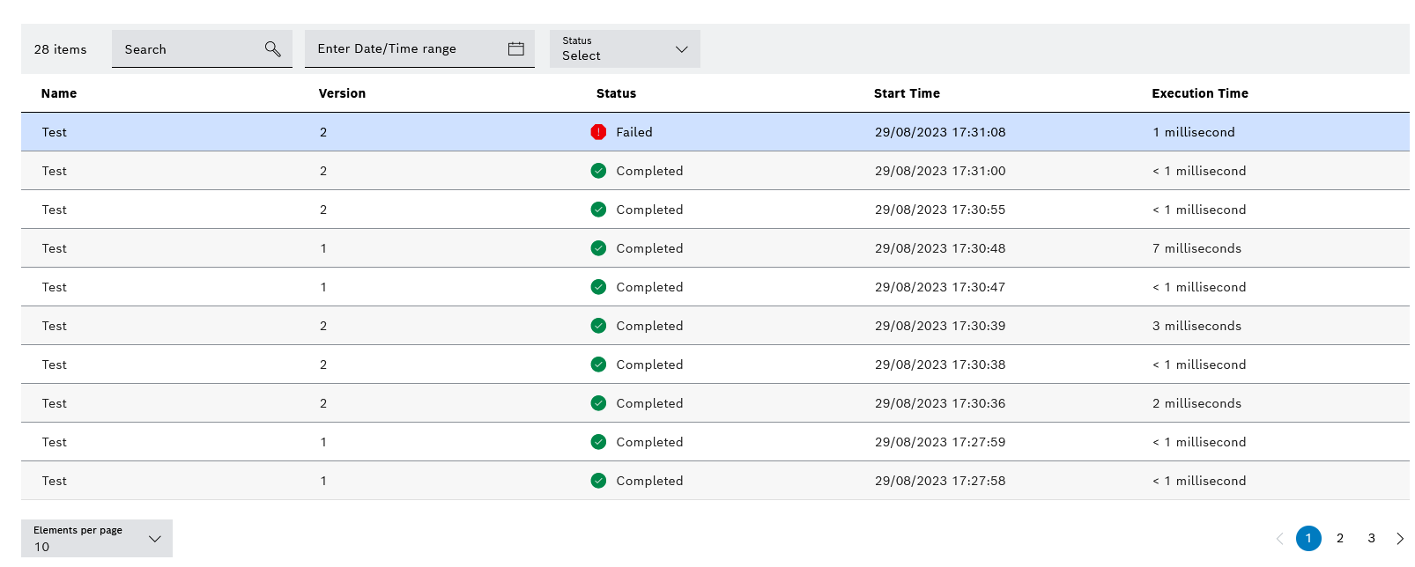The width and height of the screenshot is (1415, 567).
Task: Click execution time 1 millisecond in Failed row
Action: coord(1194,132)
